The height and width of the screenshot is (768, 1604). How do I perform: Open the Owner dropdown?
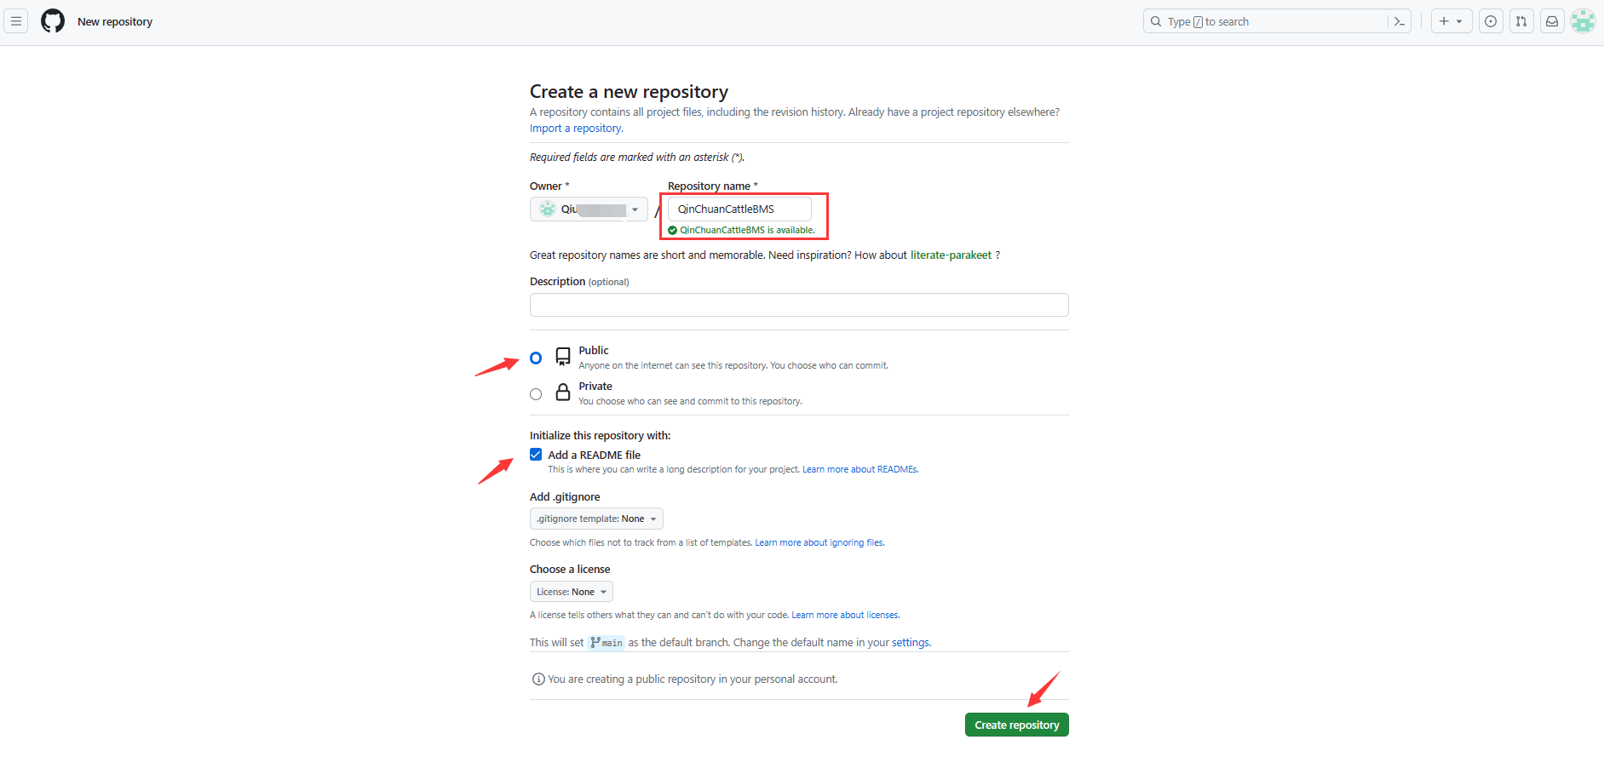click(589, 209)
